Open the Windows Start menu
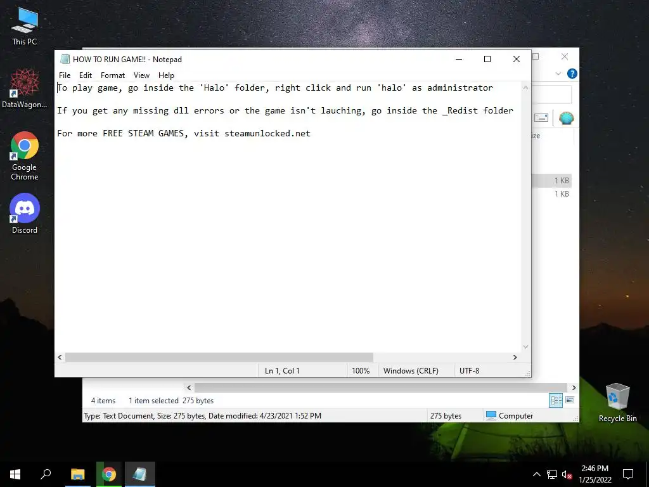 coord(15,474)
